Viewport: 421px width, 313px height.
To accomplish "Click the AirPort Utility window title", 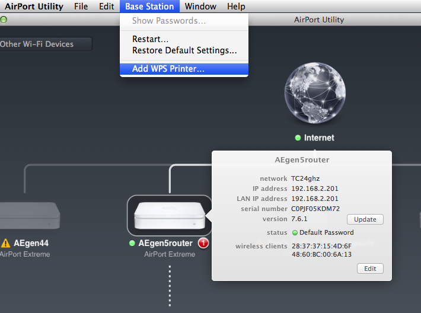I will 318,20.
